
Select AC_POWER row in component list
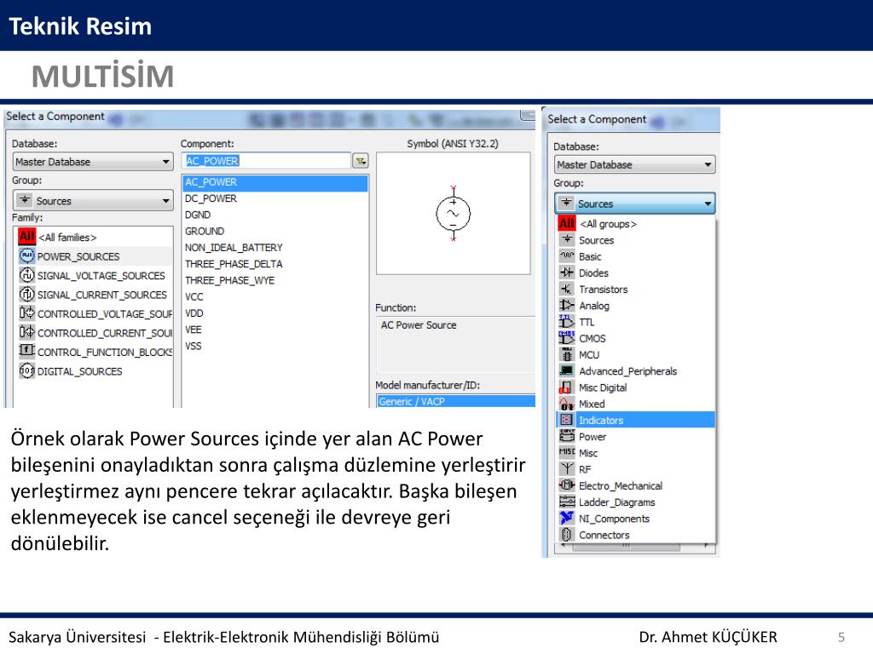pos(275,182)
